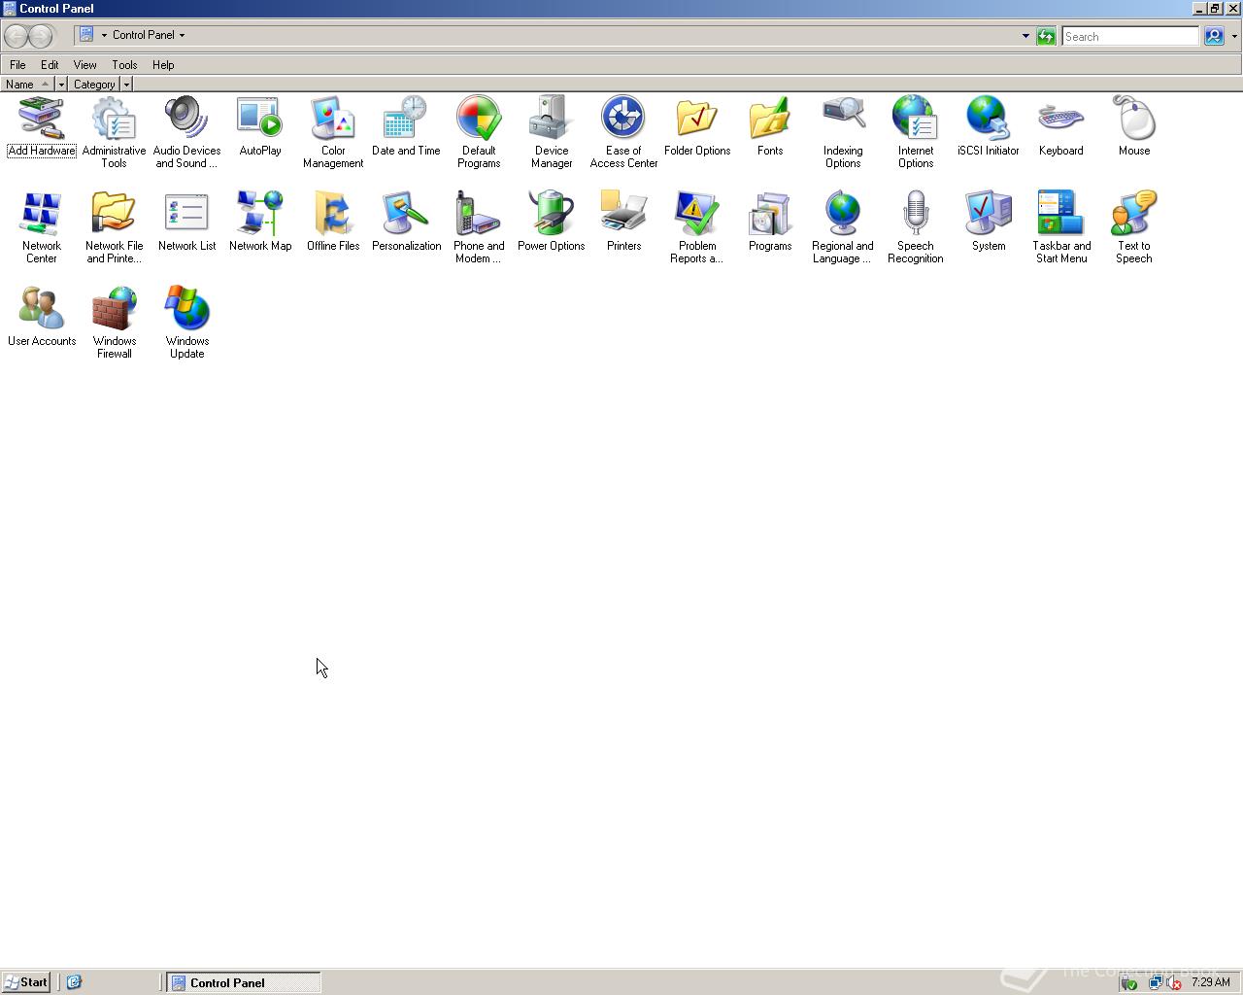Open Power Options

point(552,222)
